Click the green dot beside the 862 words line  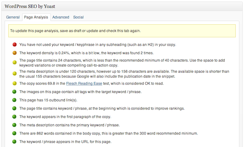click(14, 133)
